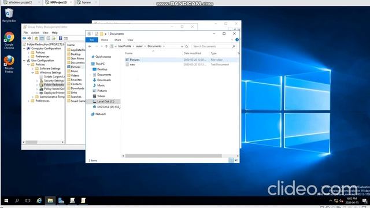Open Help menu in Group Policy Editor
370x208 pixels.
pyautogui.click(x=54, y=32)
